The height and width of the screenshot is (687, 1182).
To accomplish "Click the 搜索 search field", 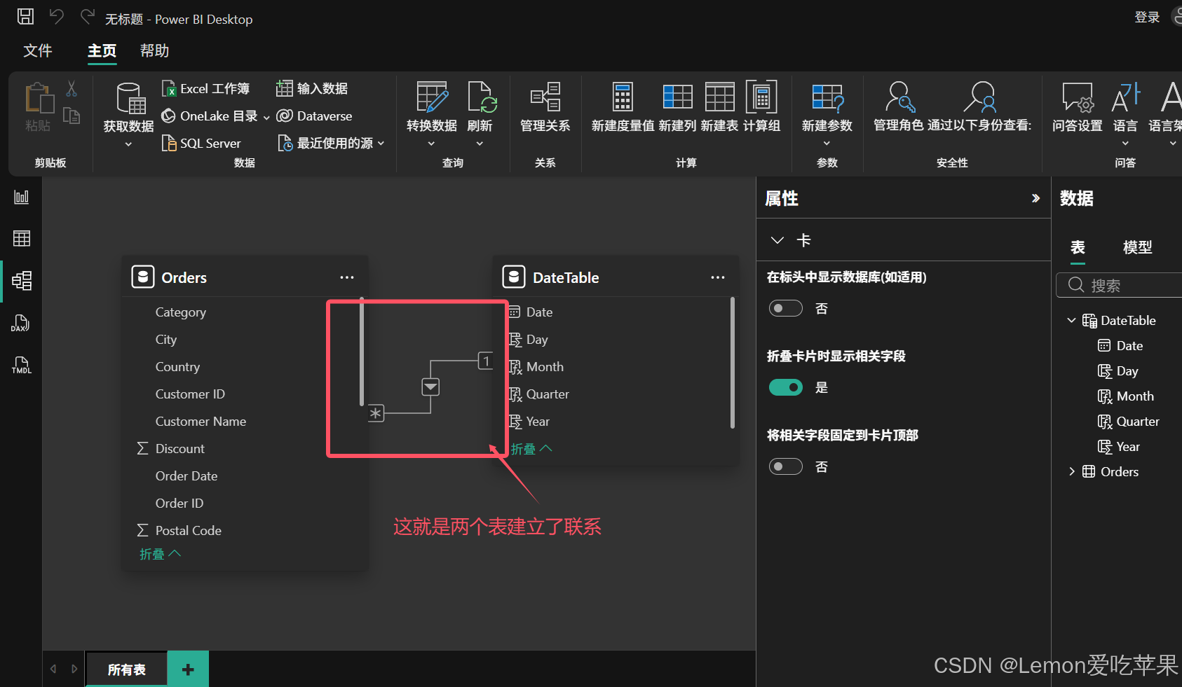I will click(x=1120, y=285).
